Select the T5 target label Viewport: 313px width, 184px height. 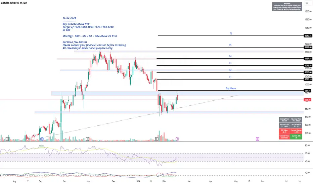click(230, 45)
